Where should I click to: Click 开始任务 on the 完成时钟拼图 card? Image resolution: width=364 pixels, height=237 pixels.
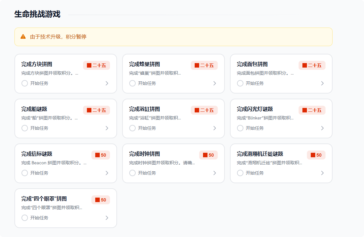point(147,173)
